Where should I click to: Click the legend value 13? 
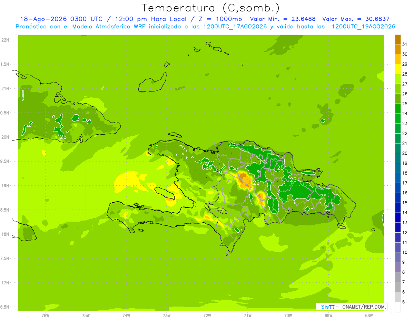point(405,223)
